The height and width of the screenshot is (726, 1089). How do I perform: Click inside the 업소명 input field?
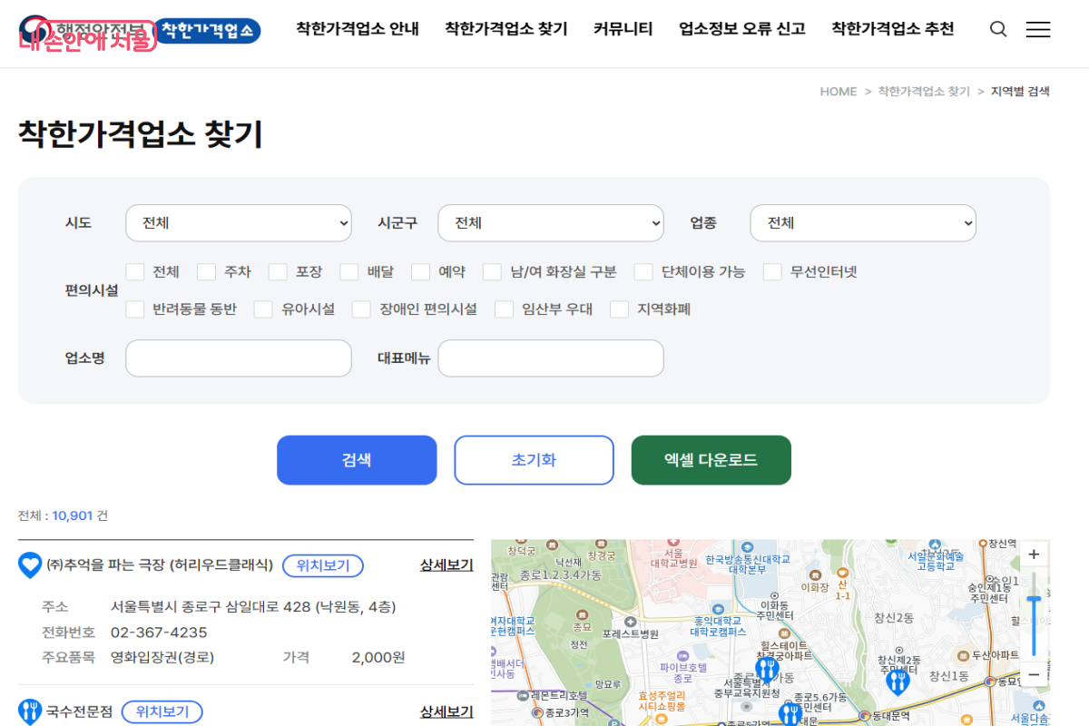[x=238, y=358]
